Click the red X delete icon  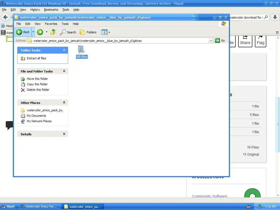(x=23, y=90)
